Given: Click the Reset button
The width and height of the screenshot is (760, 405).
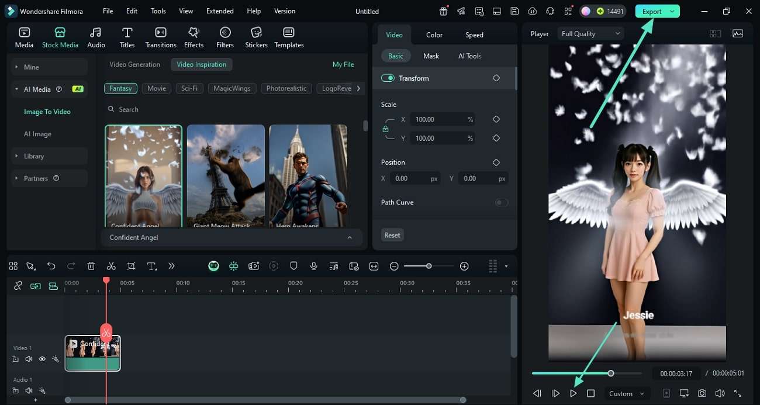Looking at the screenshot, I should (392, 235).
